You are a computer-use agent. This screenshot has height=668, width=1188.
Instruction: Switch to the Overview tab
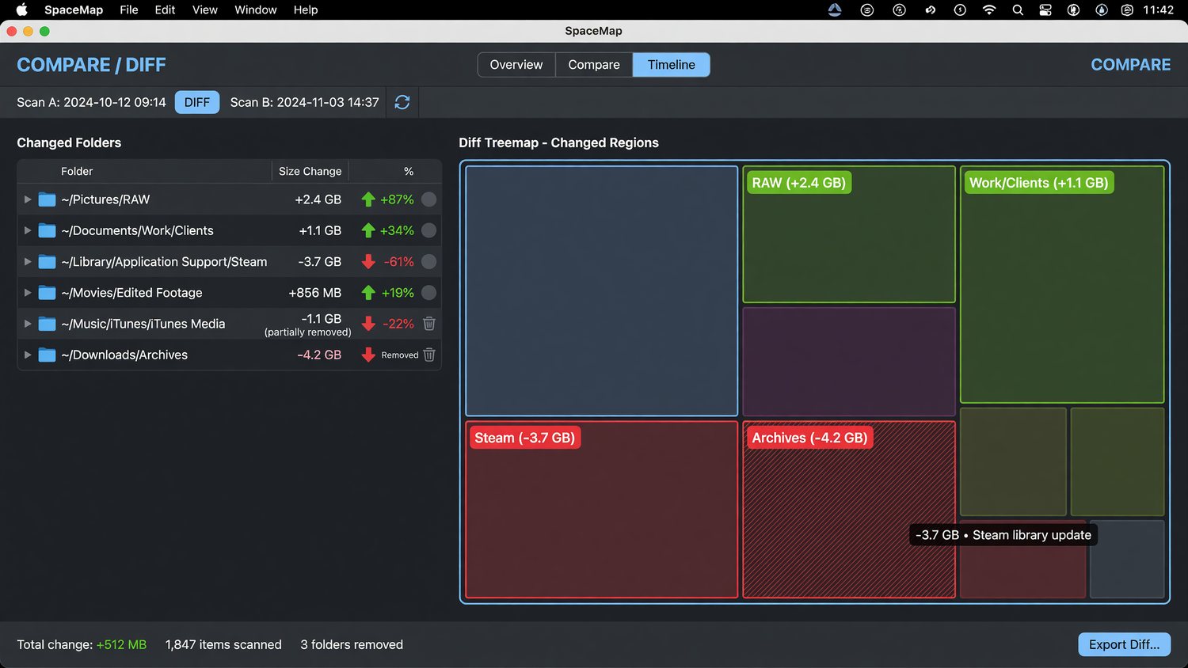tap(516, 65)
